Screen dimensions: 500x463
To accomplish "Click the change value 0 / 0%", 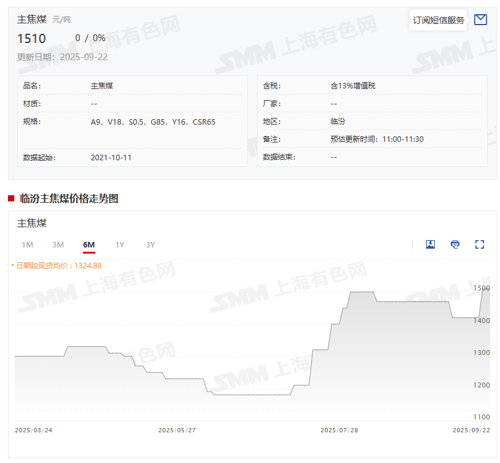I will pyautogui.click(x=90, y=38).
